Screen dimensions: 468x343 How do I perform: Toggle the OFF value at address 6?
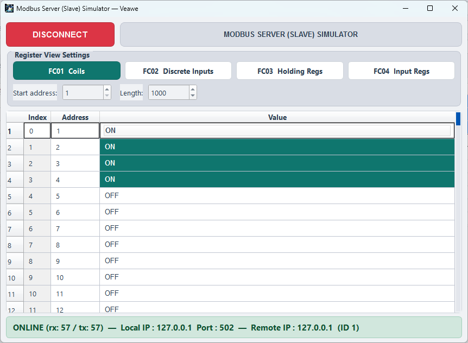277,212
